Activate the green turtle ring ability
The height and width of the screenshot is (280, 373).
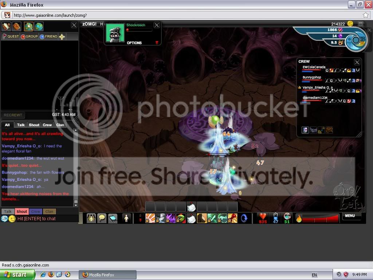point(181,218)
